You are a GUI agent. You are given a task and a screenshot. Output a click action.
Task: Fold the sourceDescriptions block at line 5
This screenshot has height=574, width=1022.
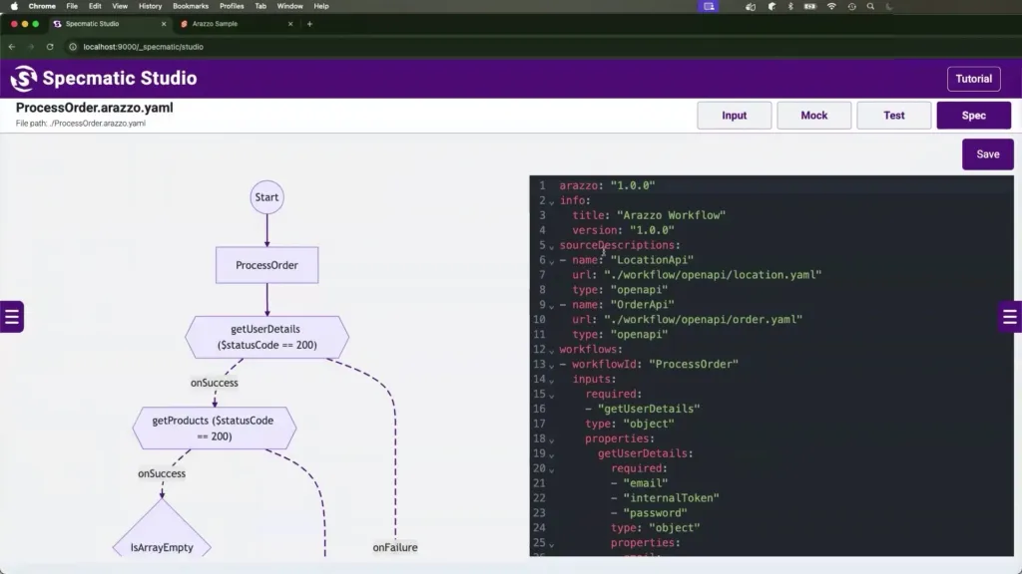(x=552, y=246)
